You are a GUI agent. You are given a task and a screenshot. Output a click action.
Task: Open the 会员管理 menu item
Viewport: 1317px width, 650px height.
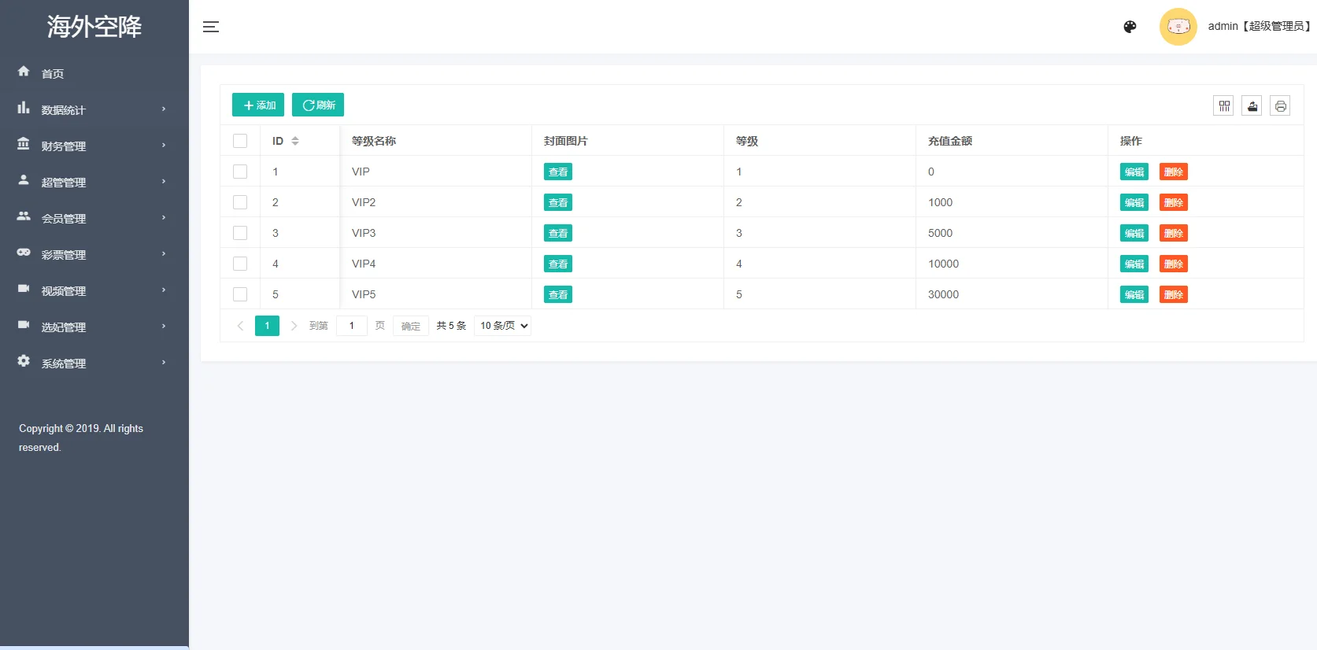(94, 218)
